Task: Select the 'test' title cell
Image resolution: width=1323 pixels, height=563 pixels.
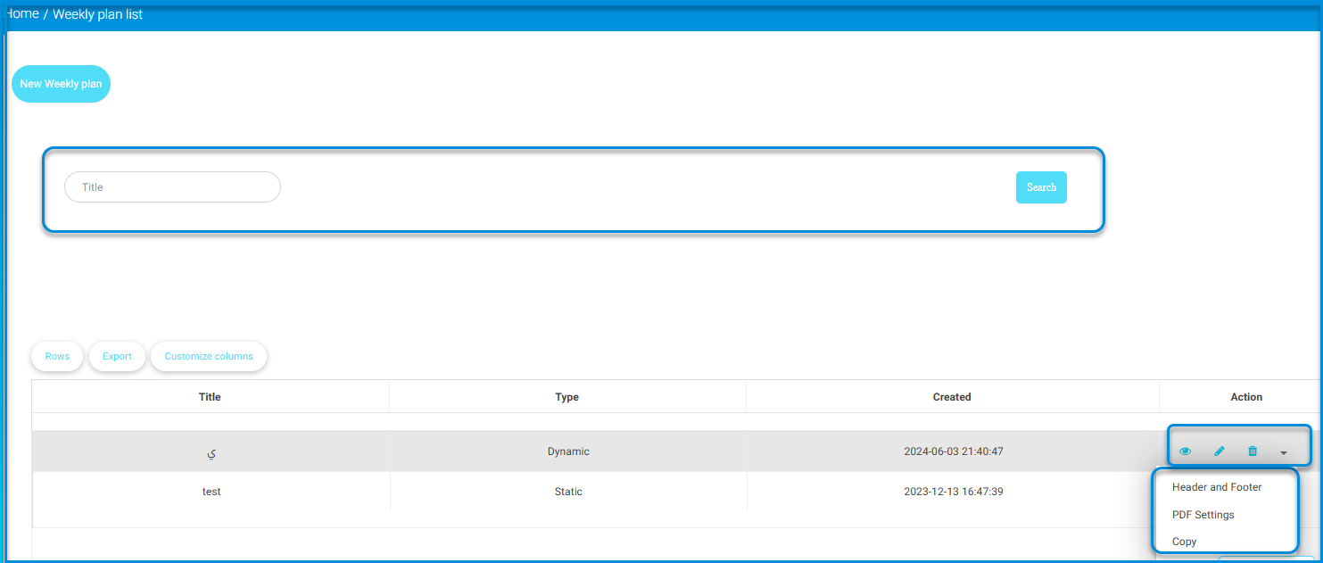Action: (211, 492)
